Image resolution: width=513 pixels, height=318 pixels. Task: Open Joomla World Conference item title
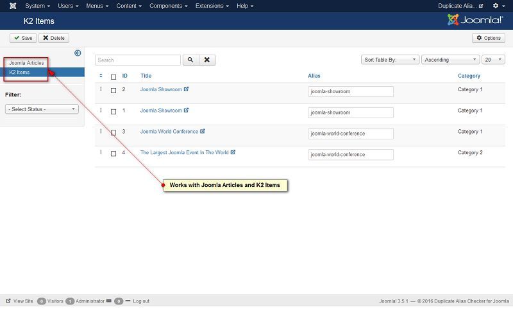[x=169, y=132]
